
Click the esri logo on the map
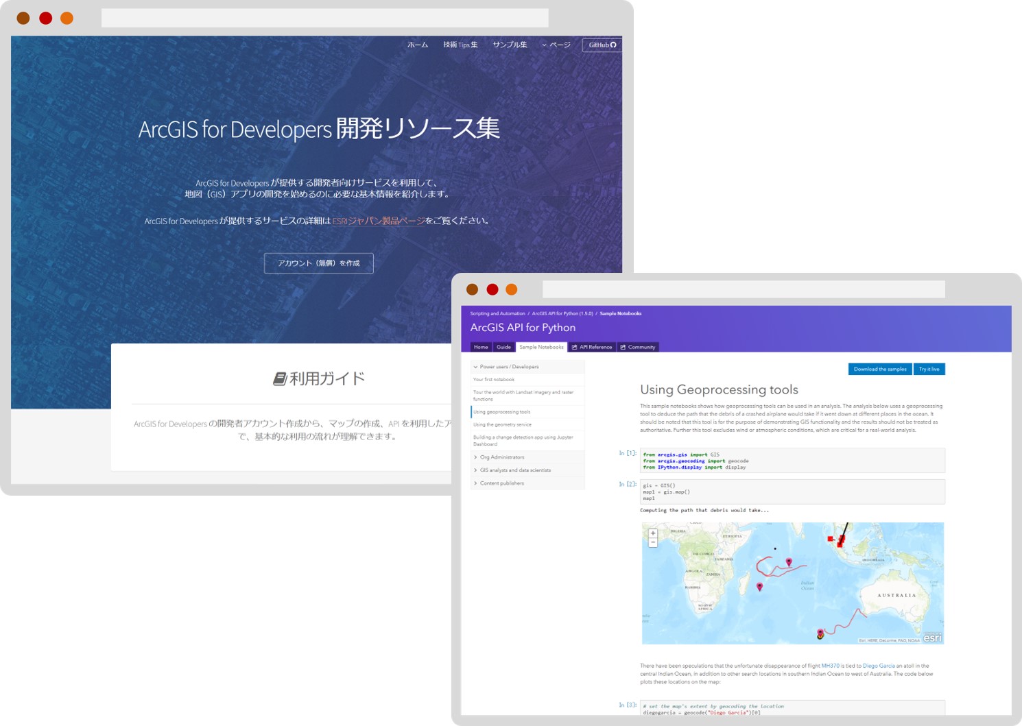click(932, 638)
